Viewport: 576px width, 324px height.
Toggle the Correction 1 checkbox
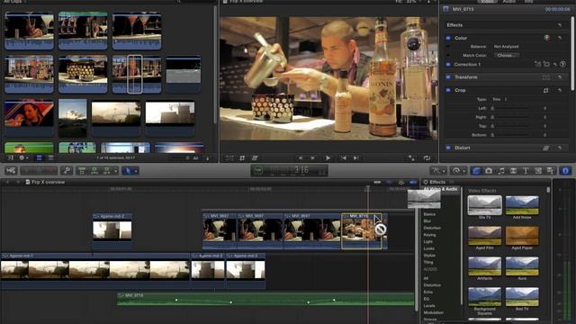point(448,64)
